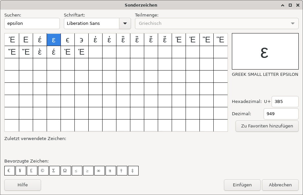Pick the infinity symbol favorite
Viewport: 303px width, 195px height.
(x=100, y=171)
